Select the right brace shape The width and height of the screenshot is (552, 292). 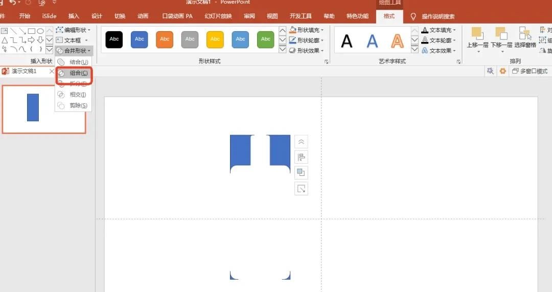click(x=40, y=49)
